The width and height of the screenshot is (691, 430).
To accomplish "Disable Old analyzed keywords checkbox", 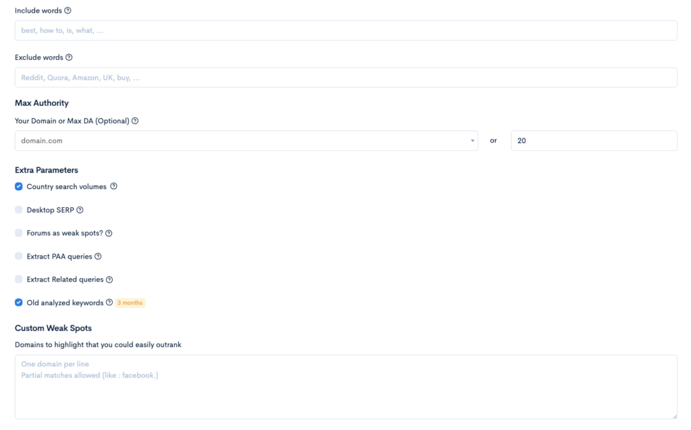I will click(19, 302).
